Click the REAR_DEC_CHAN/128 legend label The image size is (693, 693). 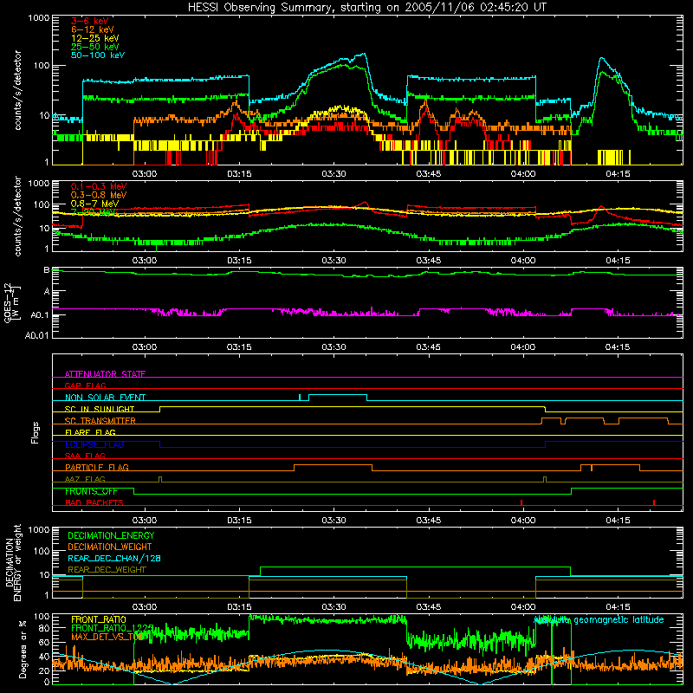114,558
